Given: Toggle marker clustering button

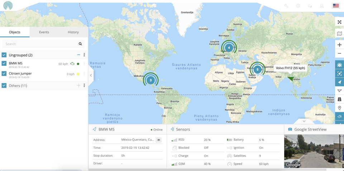Looking at the screenshot, I should point(339,65).
